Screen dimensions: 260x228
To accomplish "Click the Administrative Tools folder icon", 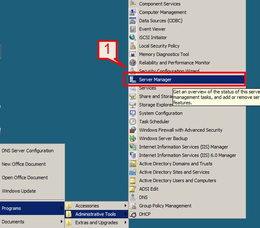I will click(69, 214).
